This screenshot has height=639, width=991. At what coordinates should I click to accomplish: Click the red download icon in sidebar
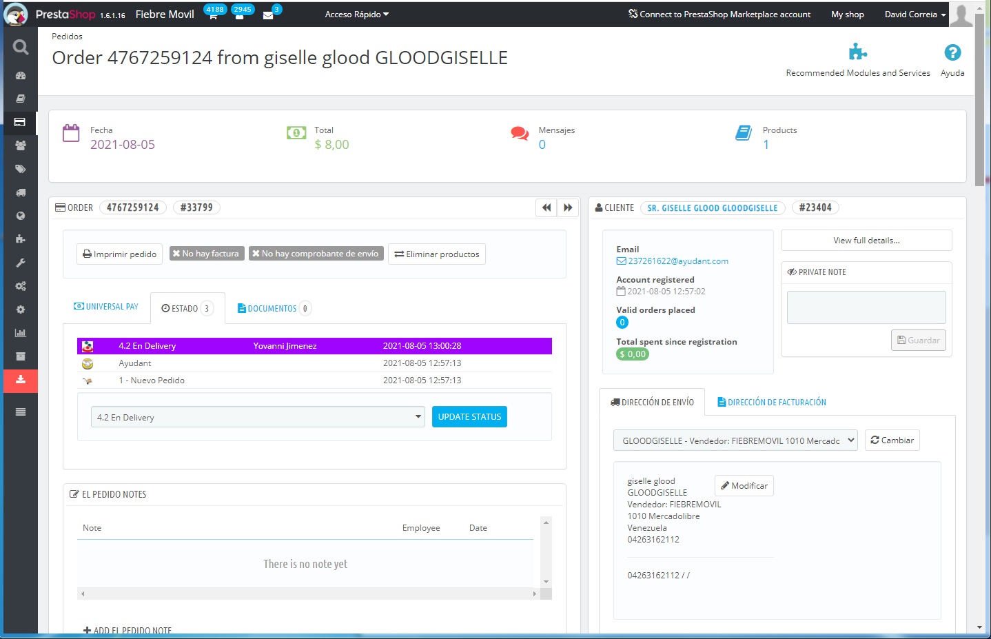point(21,380)
